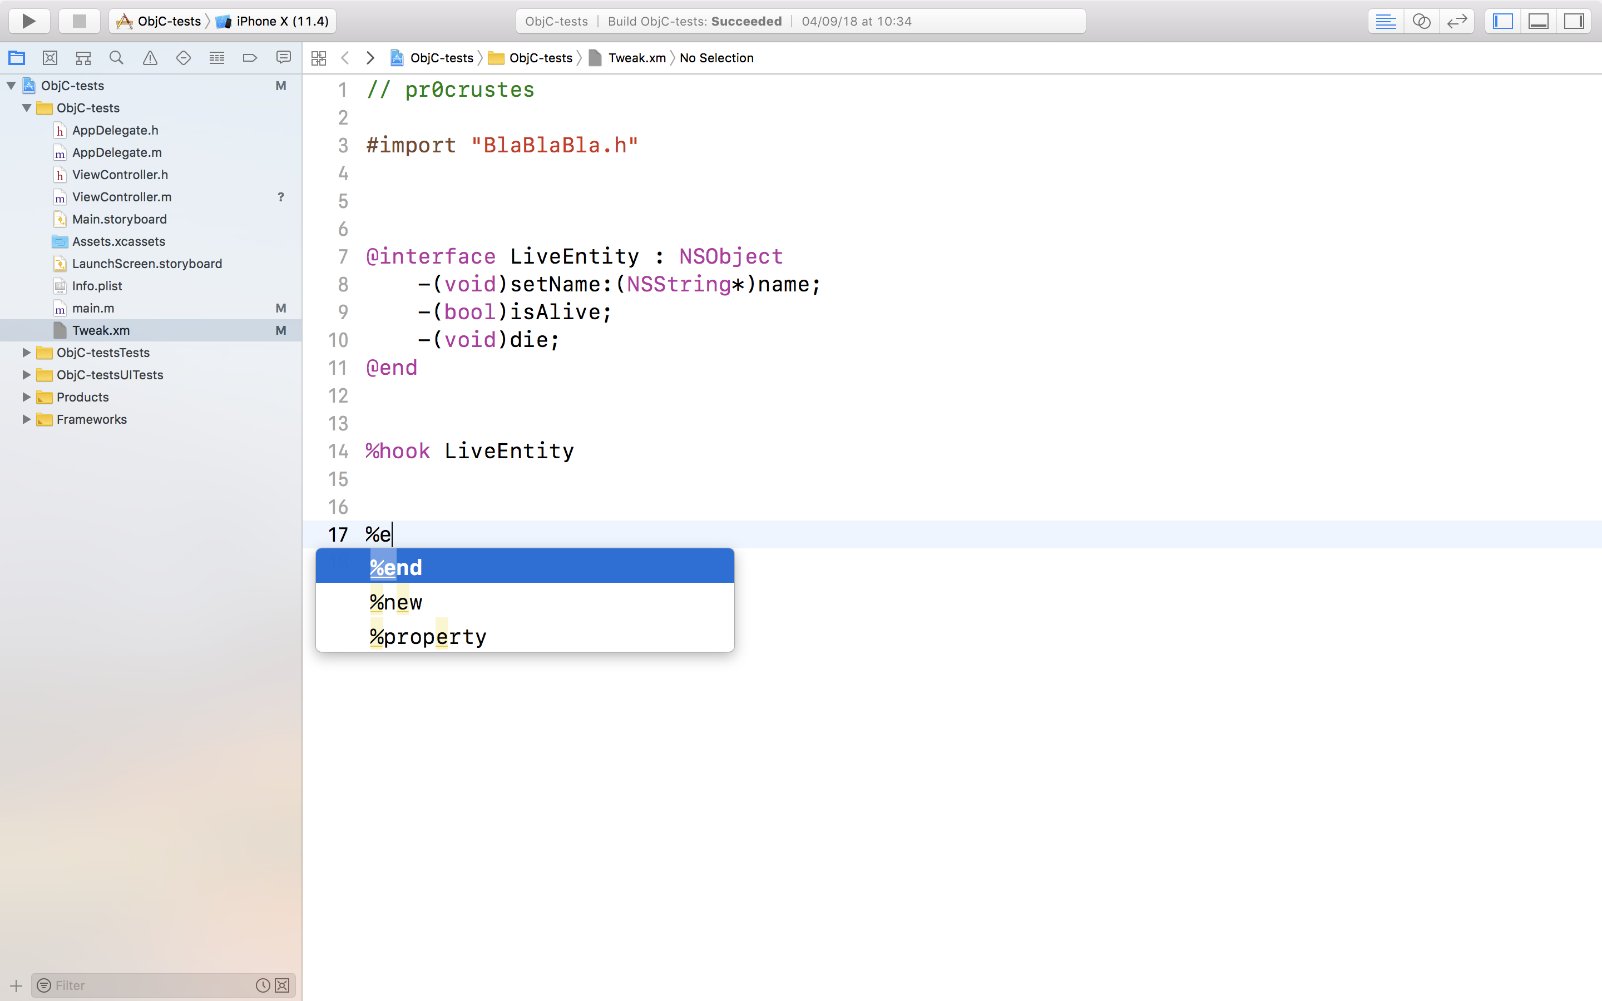Click the Stop button in toolbar

click(77, 21)
